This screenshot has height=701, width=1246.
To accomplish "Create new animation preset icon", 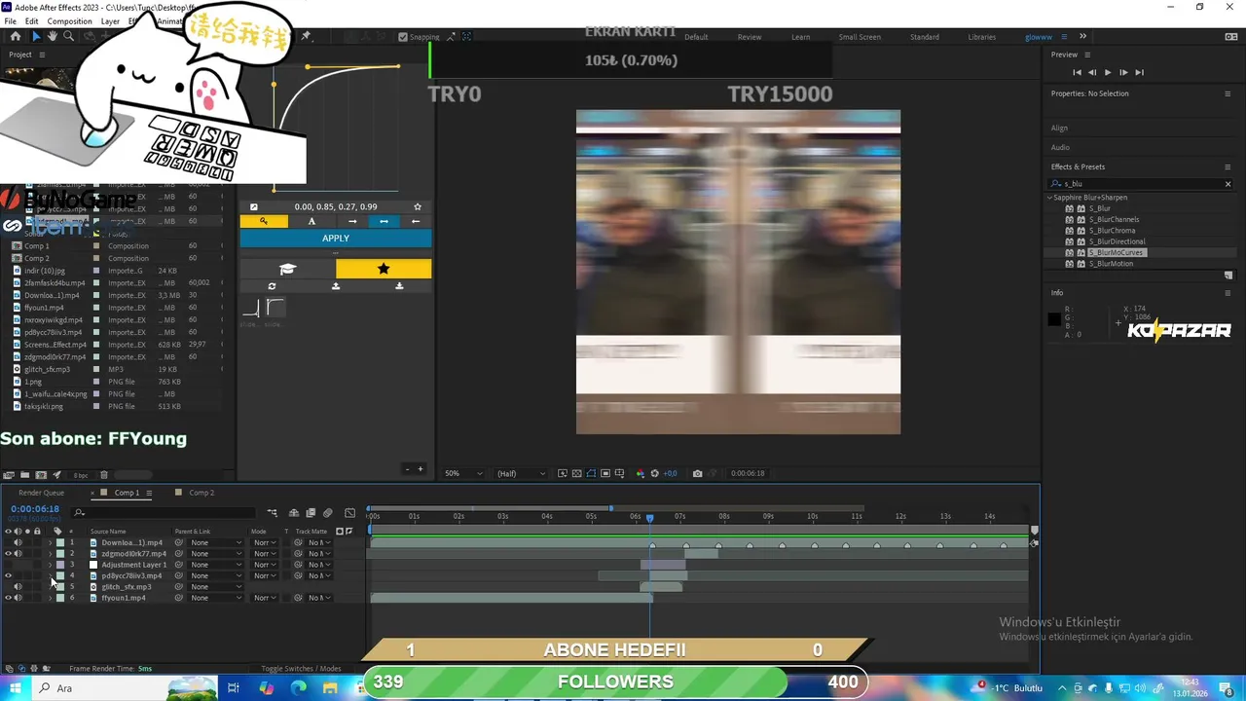I will tap(1228, 276).
